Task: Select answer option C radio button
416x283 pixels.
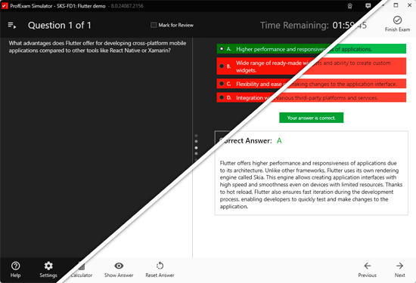Action: (x=222, y=84)
